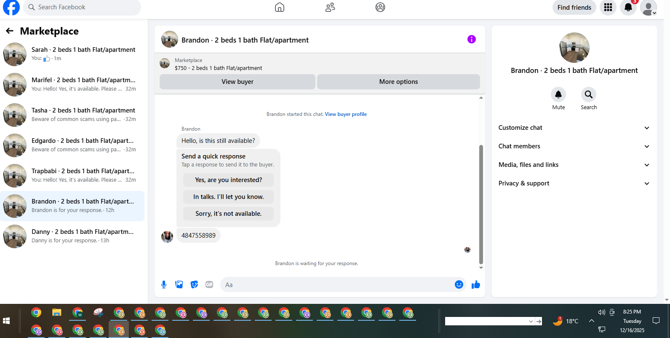Click the message 4847558989
The width and height of the screenshot is (670, 338).
pyautogui.click(x=198, y=236)
